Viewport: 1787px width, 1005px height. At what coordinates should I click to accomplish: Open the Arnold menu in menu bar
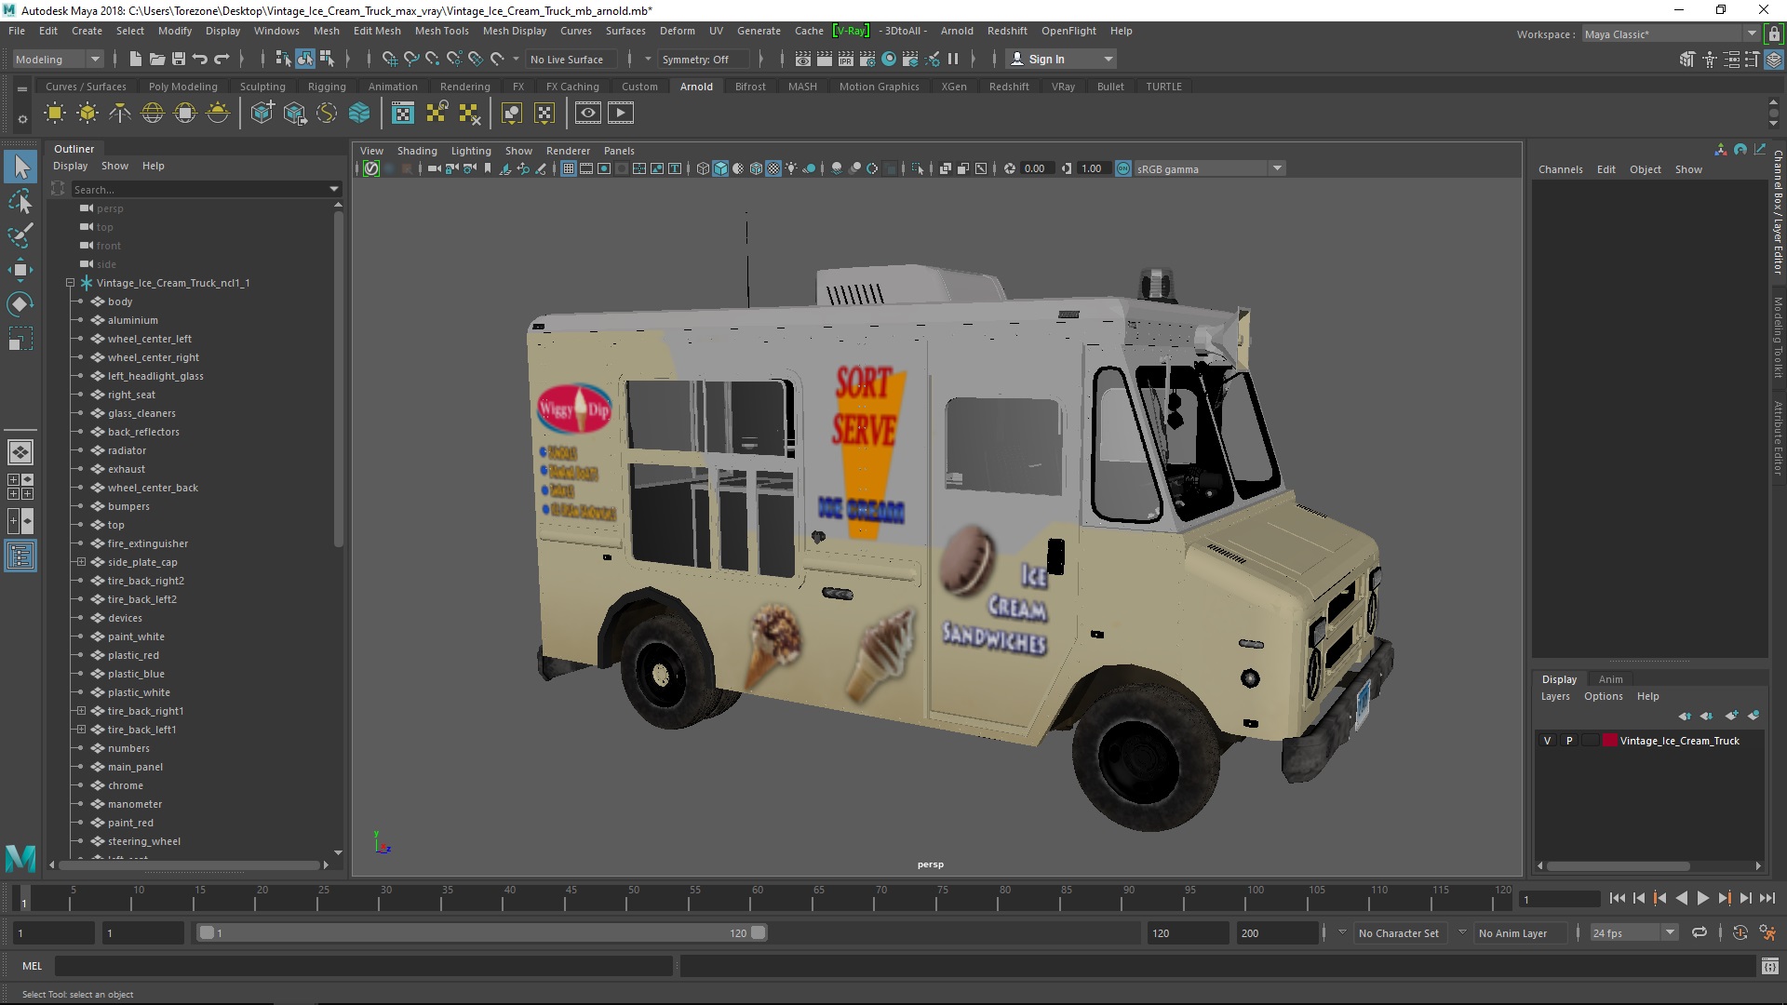point(956,31)
